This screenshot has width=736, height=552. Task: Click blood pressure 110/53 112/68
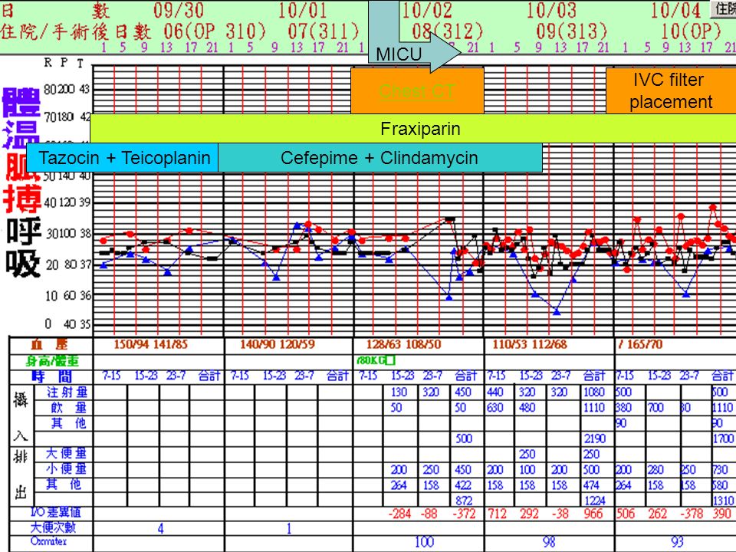point(530,344)
